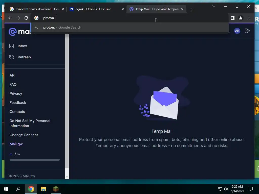Click the sidebar vertical scrollbar
This screenshot has height=194, width=259.
pos(67,101)
